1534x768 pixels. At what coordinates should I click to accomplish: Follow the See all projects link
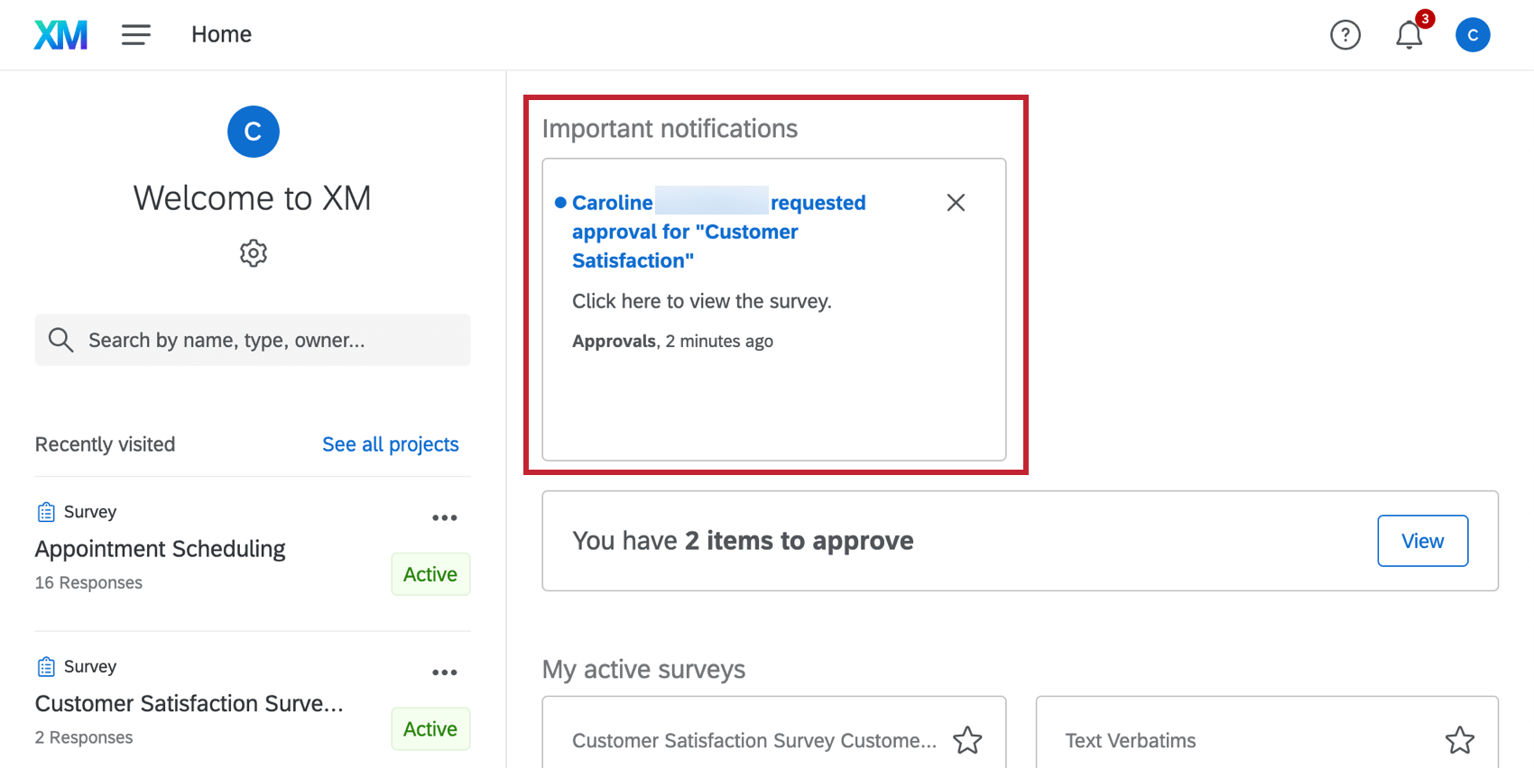390,444
